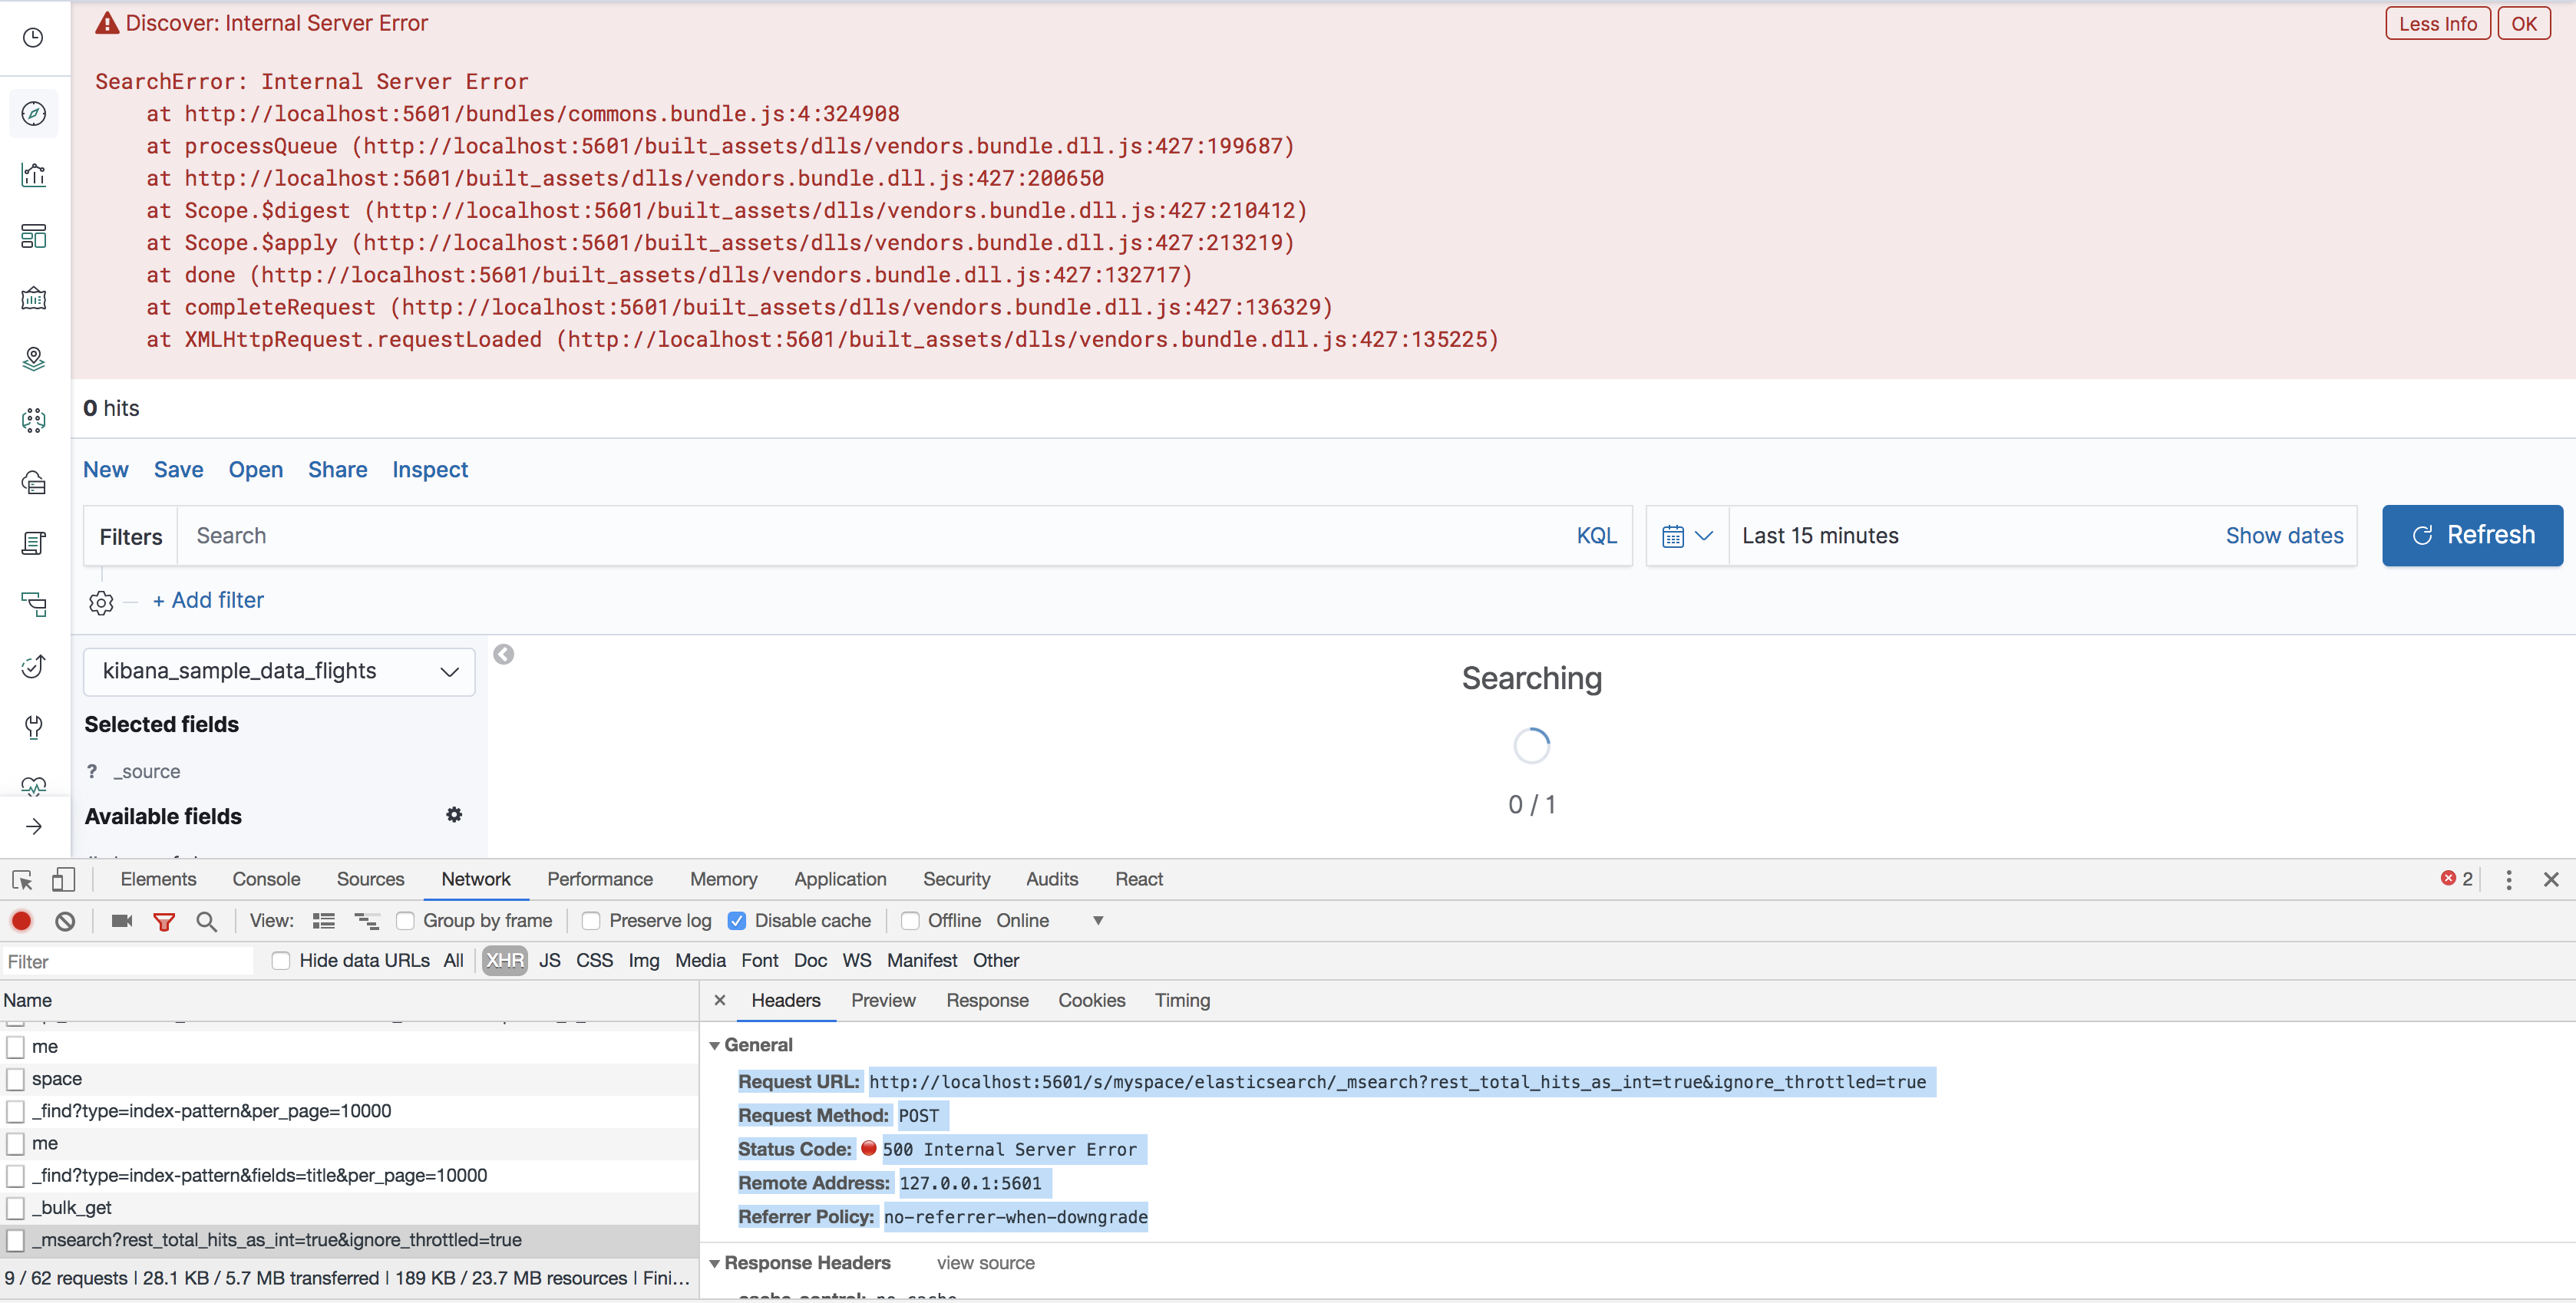Viewport: 2576px width, 1303px height.
Task: Open the network throttling dropdown next to Online
Action: [x=1096, y=920]
